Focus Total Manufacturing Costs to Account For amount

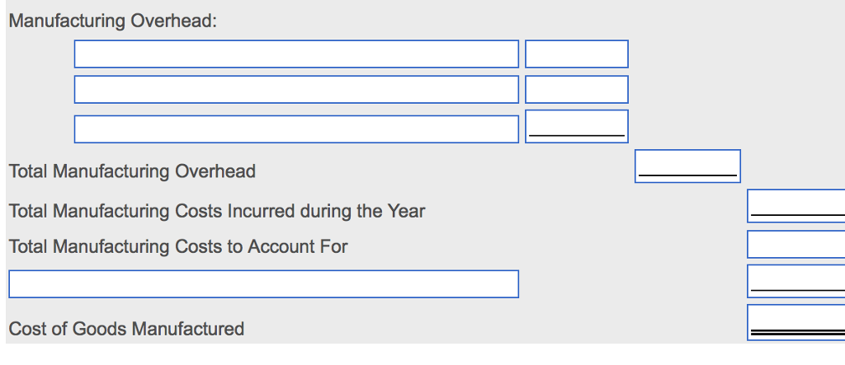pos(796,245)
